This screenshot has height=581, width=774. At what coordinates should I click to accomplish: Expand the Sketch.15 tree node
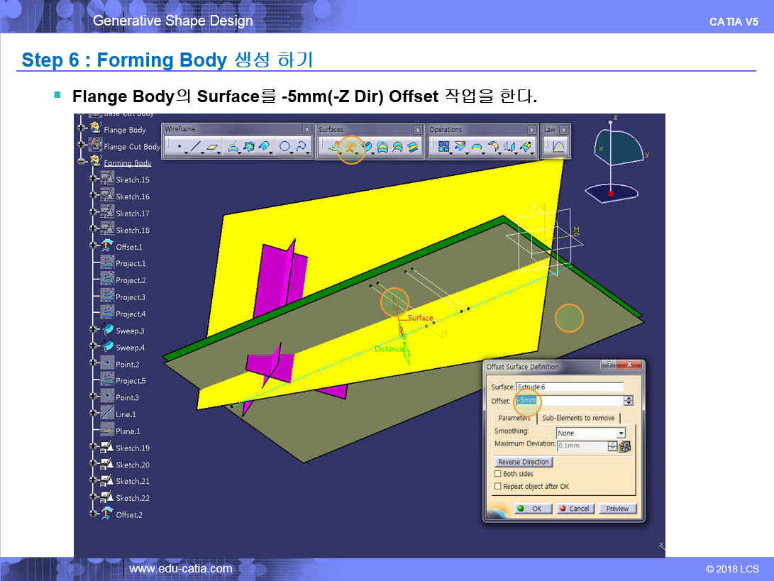[x=93, y=179]
